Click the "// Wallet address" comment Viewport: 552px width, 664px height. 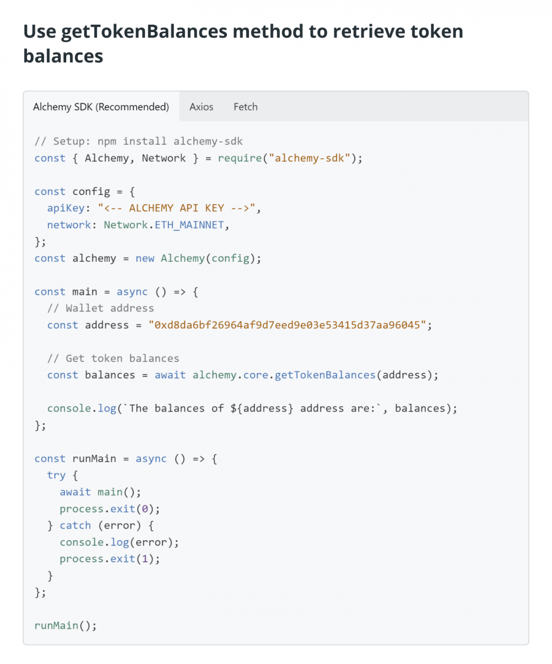[x=100, y=308]
